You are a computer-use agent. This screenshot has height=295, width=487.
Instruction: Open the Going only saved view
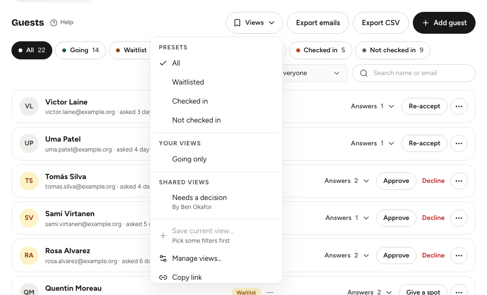pyautogui.click(x=216, y=159)
